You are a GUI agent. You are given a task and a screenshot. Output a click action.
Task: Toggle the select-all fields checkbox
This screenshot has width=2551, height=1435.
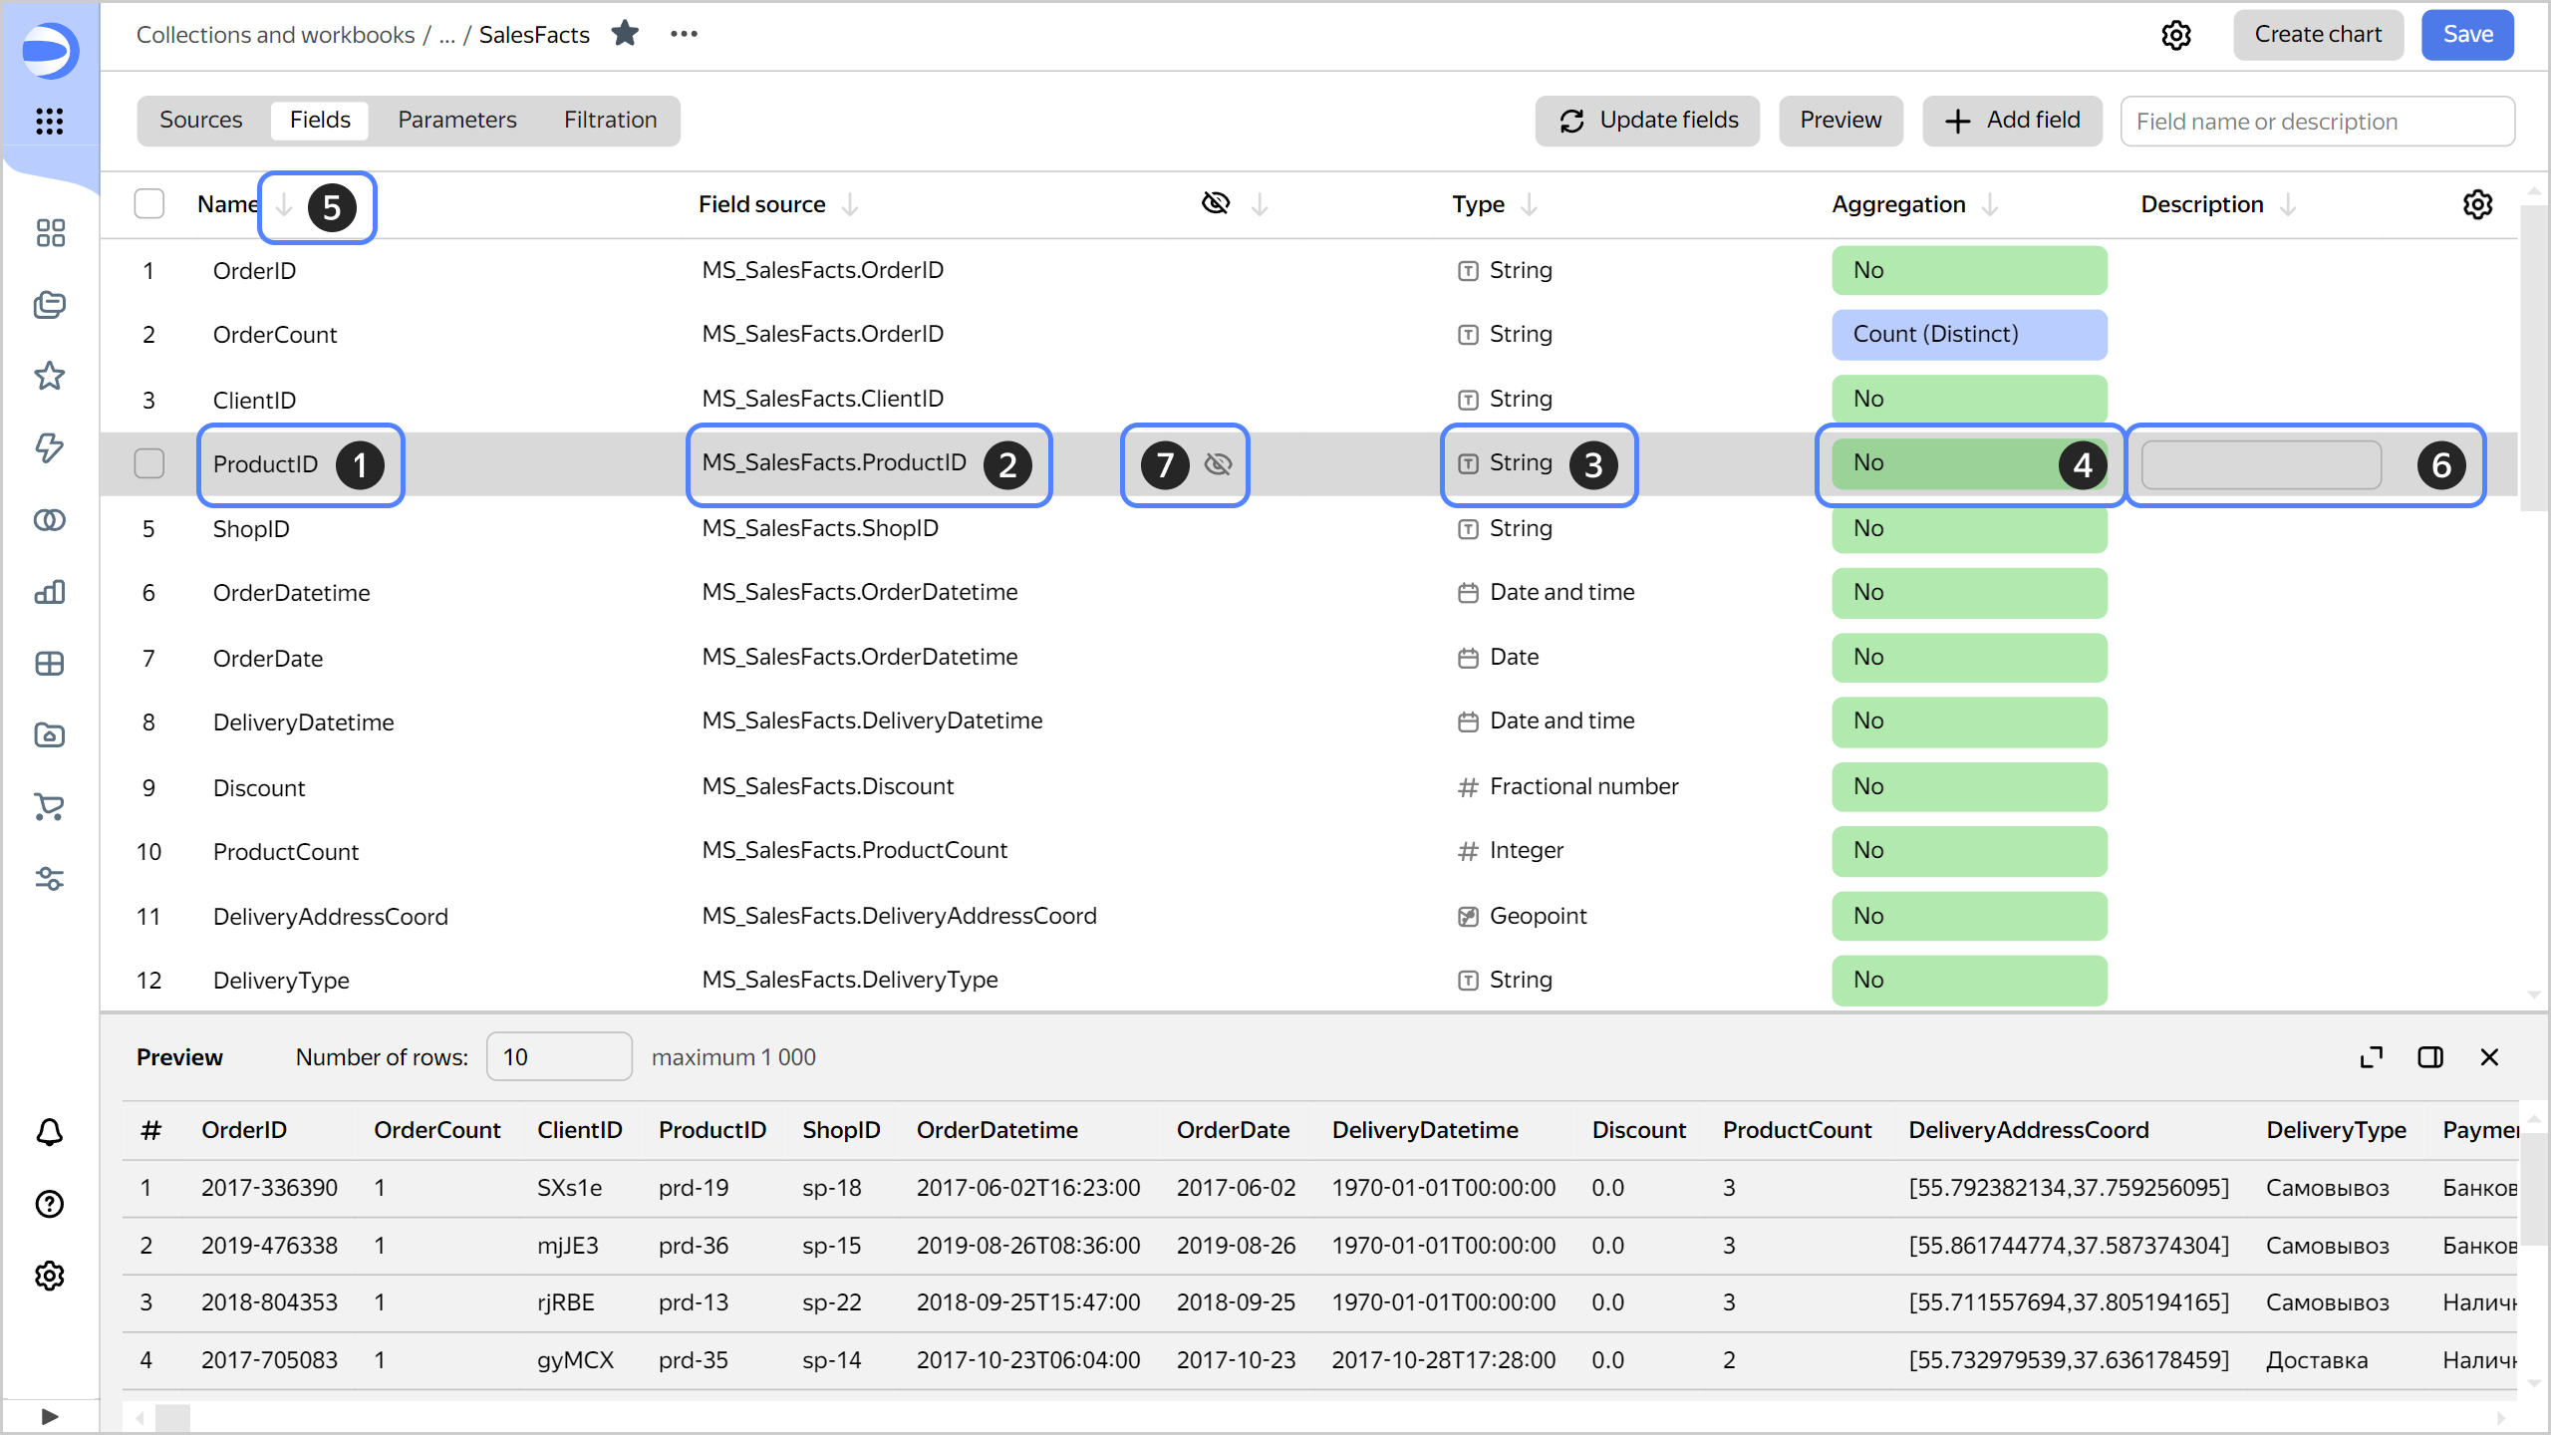pos(149,203)
